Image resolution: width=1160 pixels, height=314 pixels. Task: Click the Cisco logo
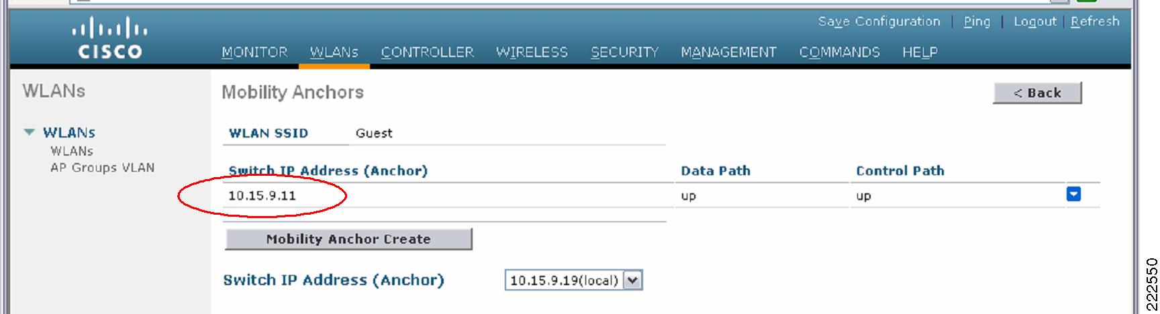click(110, 40)
